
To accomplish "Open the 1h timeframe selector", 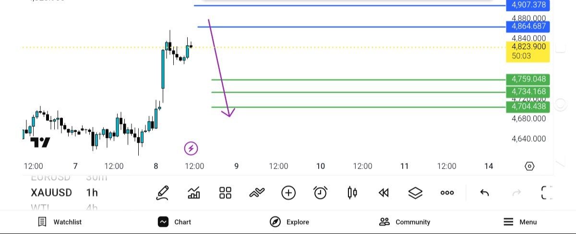I will 92,193.
